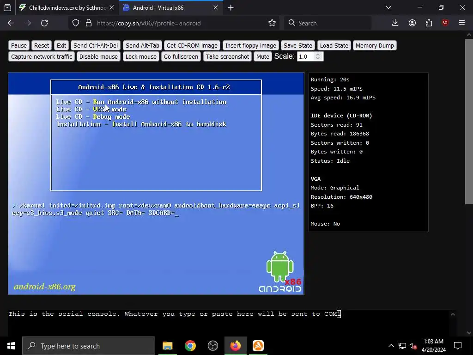This screenshot has width=473, height=355.
Task: Select Installation to harddisk entry
Action: coord(141,124)
